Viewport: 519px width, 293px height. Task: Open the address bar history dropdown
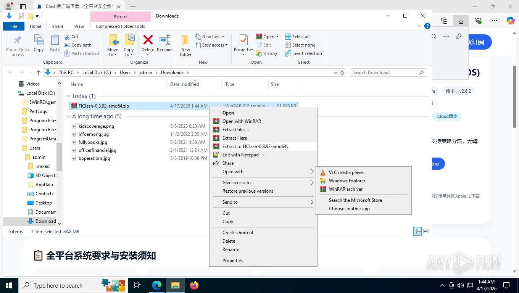coord(335,72)
